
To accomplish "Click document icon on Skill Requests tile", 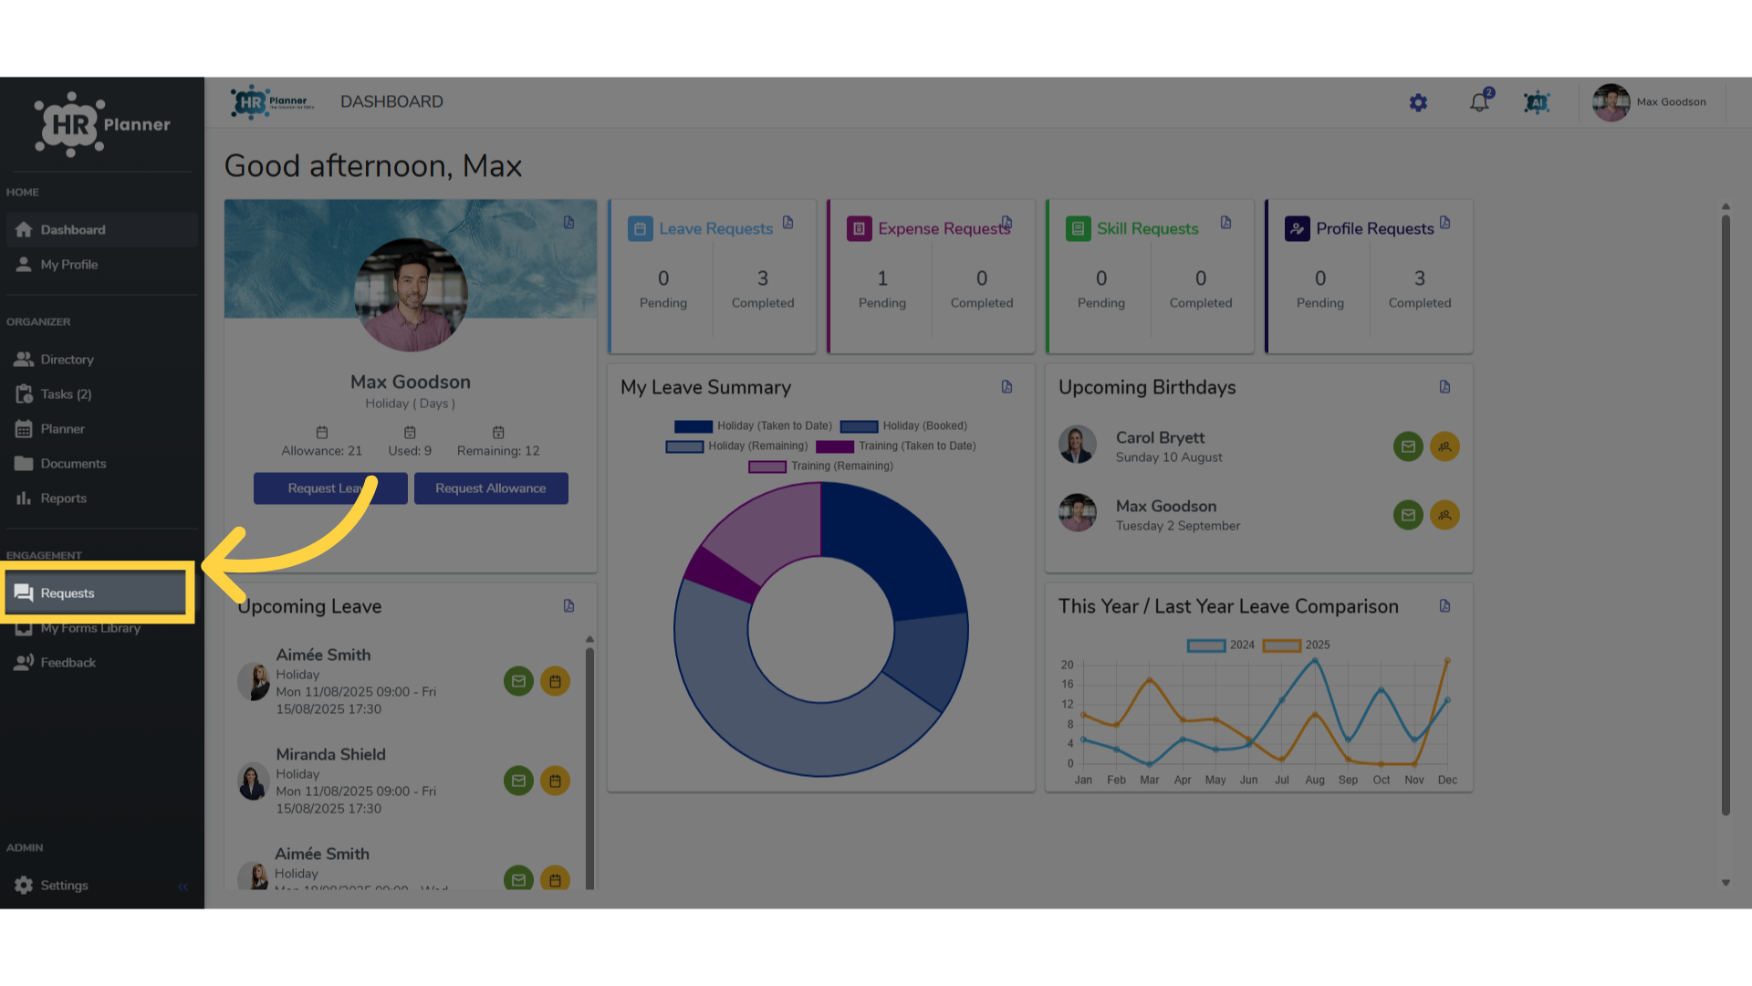I will [x=1225, y=223].
